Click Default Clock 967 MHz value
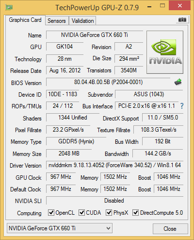Viewport: 194px width, 240px height. tap(61, 189)
